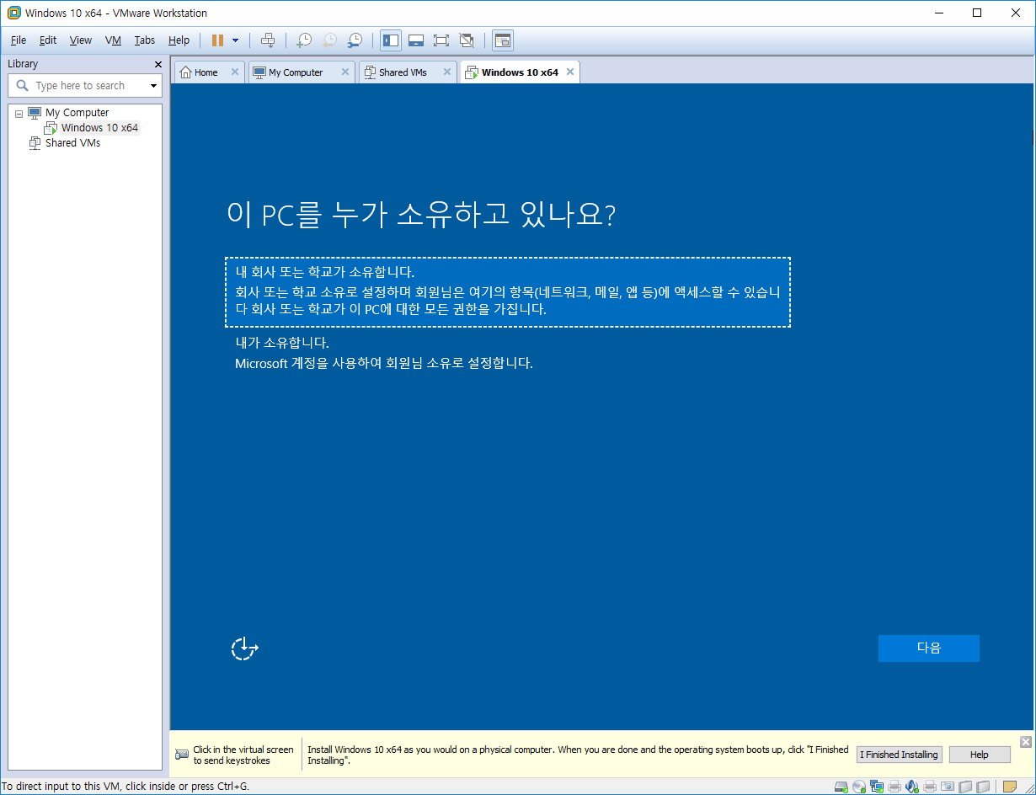Close the Home tab
The height and width of the screenshot is (795, 1036).
[x=235, y=72]
